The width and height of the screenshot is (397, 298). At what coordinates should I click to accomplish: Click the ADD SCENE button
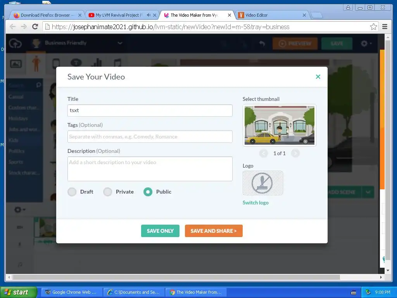click(342, 192)
